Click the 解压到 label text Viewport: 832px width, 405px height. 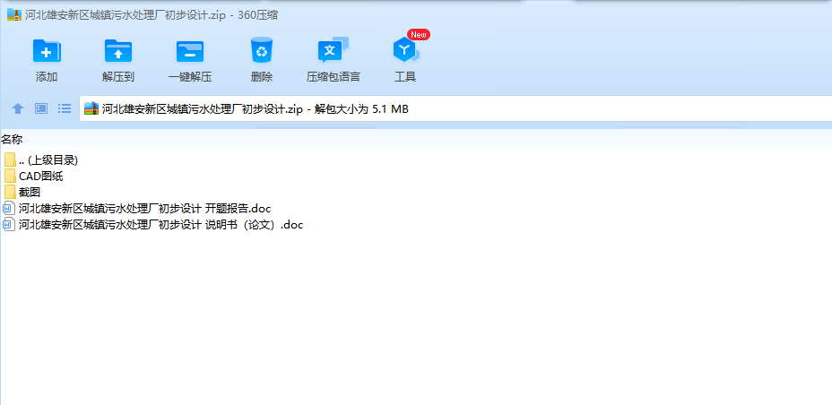point(118,77)
